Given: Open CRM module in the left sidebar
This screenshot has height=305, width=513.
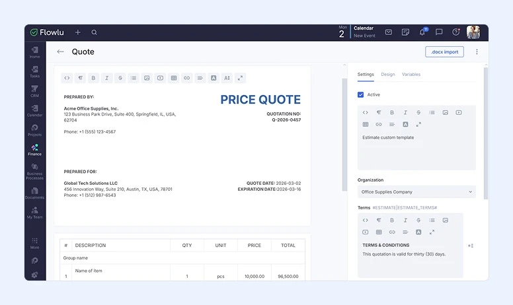Looking at the screenshot, I should [34, 91].
